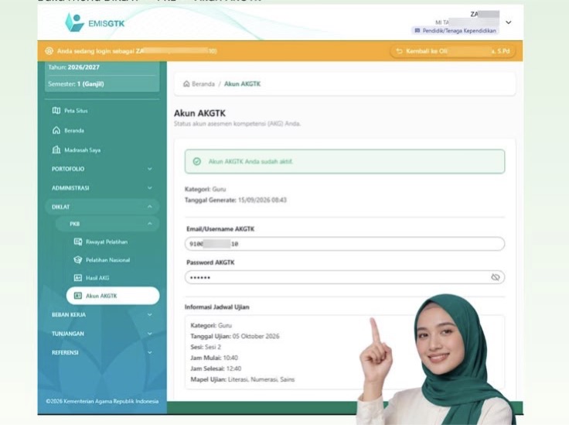Click the Email/Username AKGTK field
The image size is (569, 425).
[345, 244]
